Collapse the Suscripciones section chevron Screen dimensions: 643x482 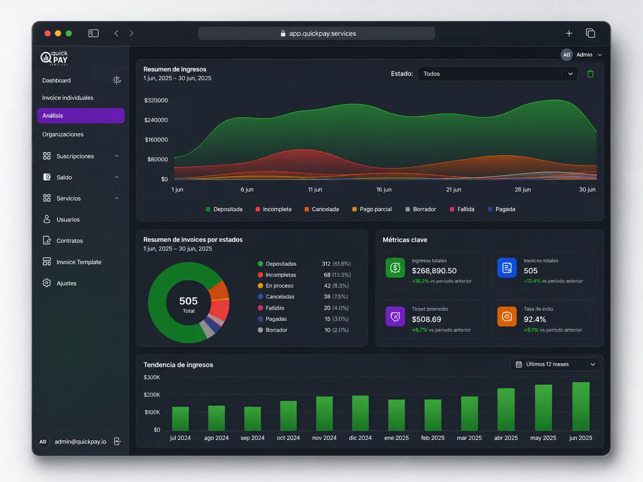click(x=117, y=156)
